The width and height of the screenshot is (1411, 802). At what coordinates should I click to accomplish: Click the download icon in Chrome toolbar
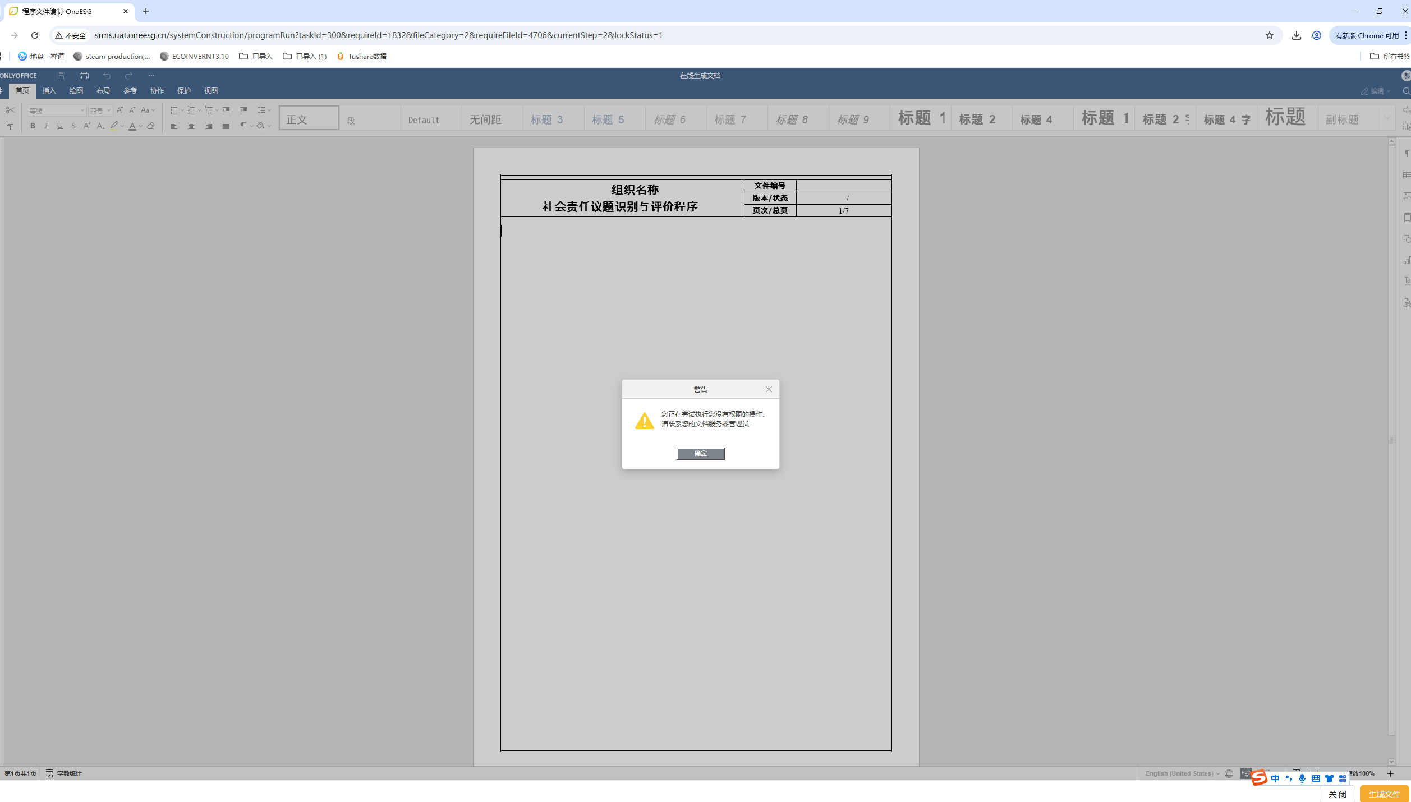[1296, 35]
